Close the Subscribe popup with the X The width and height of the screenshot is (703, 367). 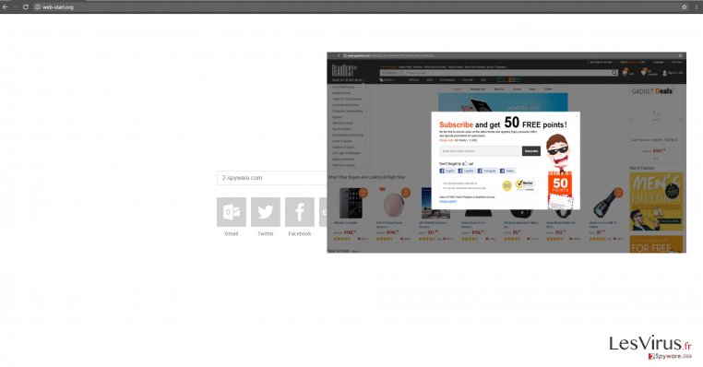[x=577, y=115]
